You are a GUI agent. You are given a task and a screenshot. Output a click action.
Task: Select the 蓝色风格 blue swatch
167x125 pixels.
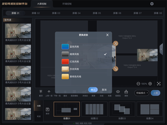coord(65,47)
